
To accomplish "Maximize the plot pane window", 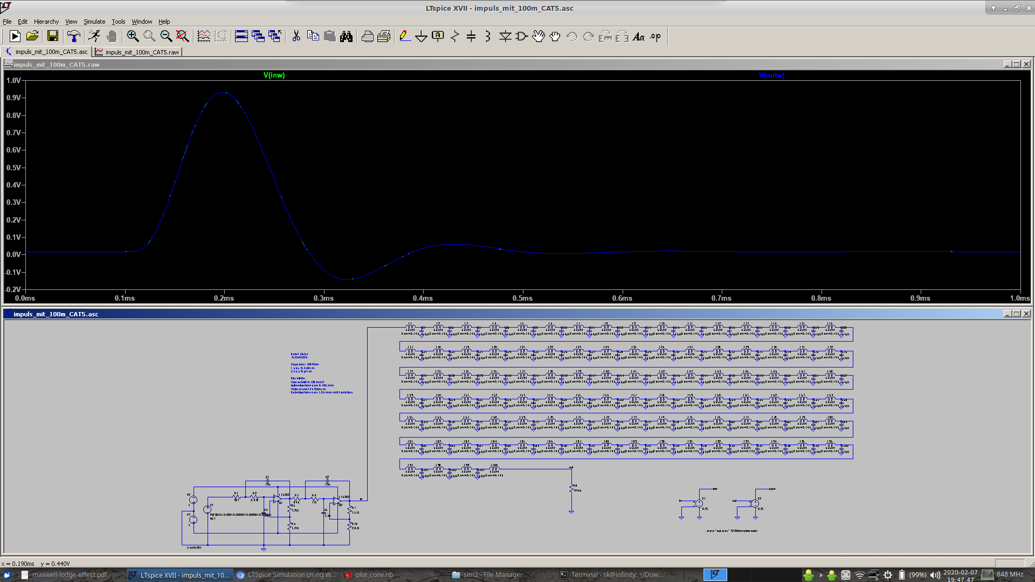I will tap(1017, 64).
